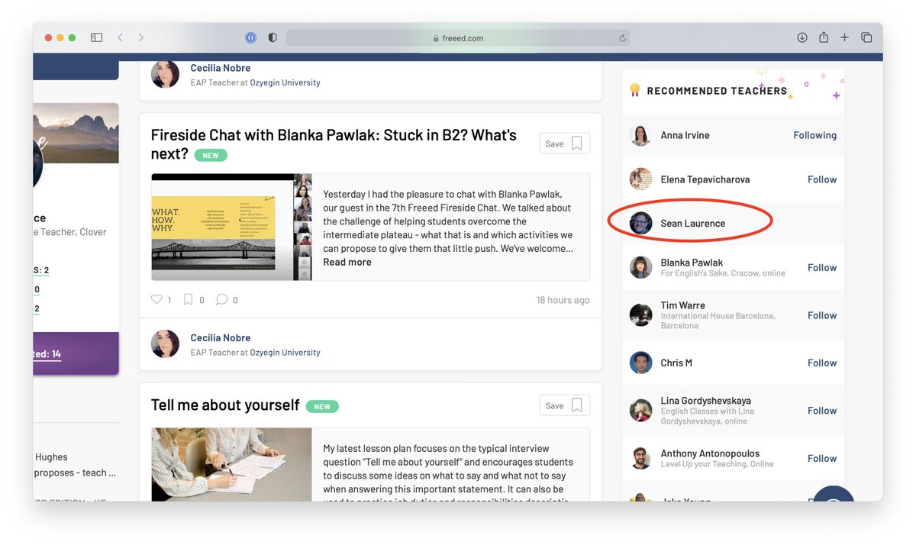Open Chris M's profile avatar
The width and height of the screenshot is (916, 545).
coord(640,363)
